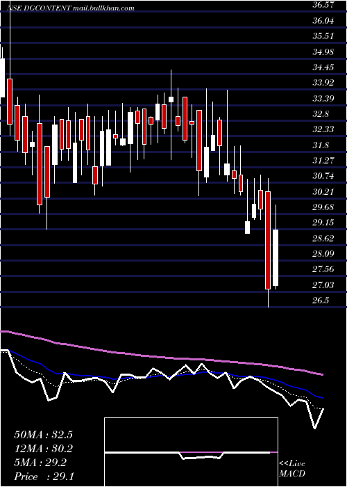Click the last white candlestick on the chart
This screenshot has height=487, width=347.
276,258
